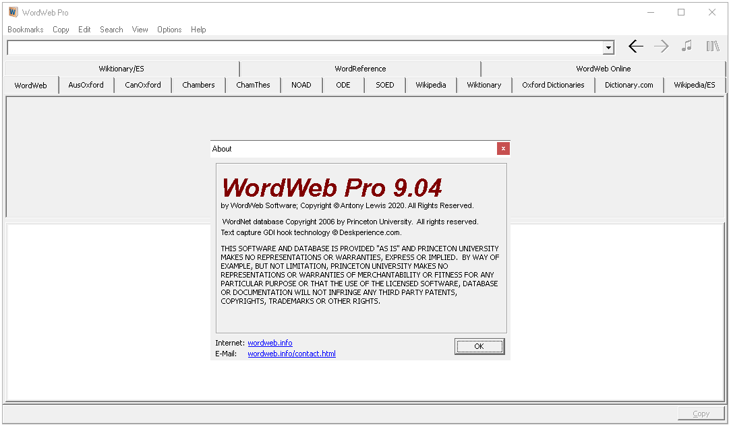Switch to the Wiktionary/ES tab
The image size is (729, 425).
pos(121,69)
